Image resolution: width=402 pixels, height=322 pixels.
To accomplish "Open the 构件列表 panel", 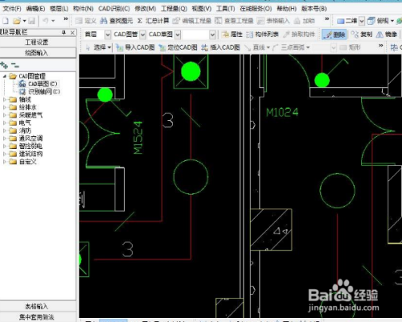I will point(263,35).
